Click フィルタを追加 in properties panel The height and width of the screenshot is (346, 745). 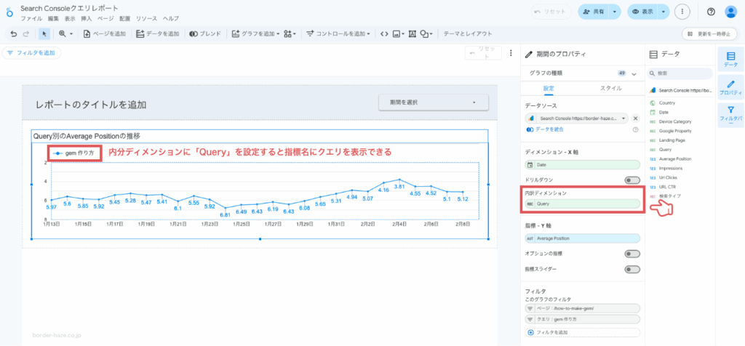pyautogui.click(x=583, y=333)
